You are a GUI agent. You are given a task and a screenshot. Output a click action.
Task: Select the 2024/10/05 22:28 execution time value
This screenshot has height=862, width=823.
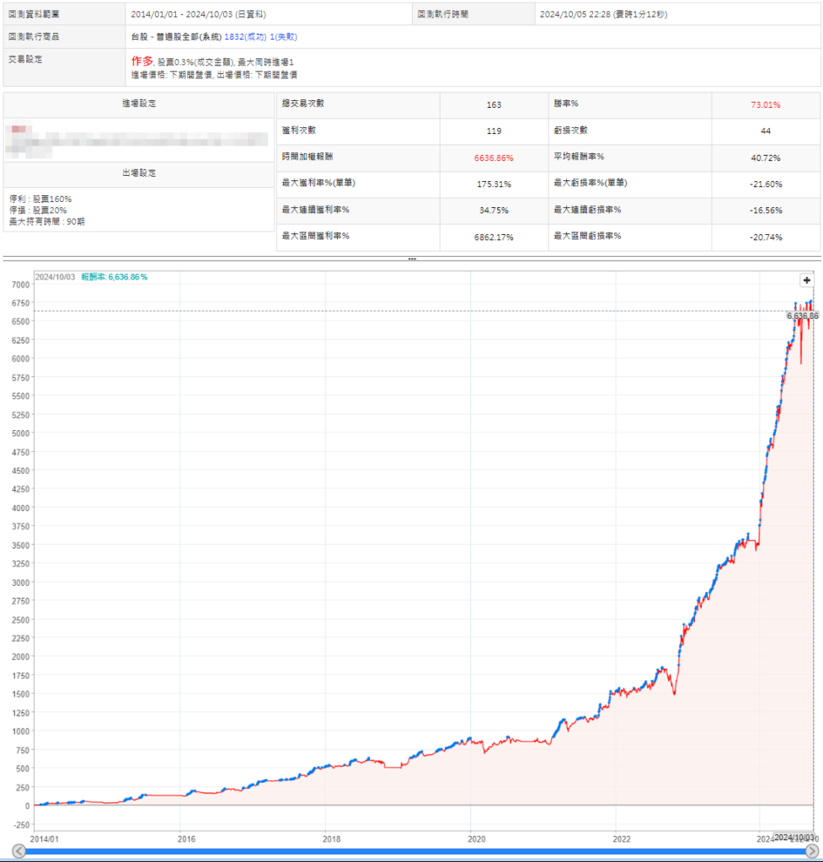603,14
